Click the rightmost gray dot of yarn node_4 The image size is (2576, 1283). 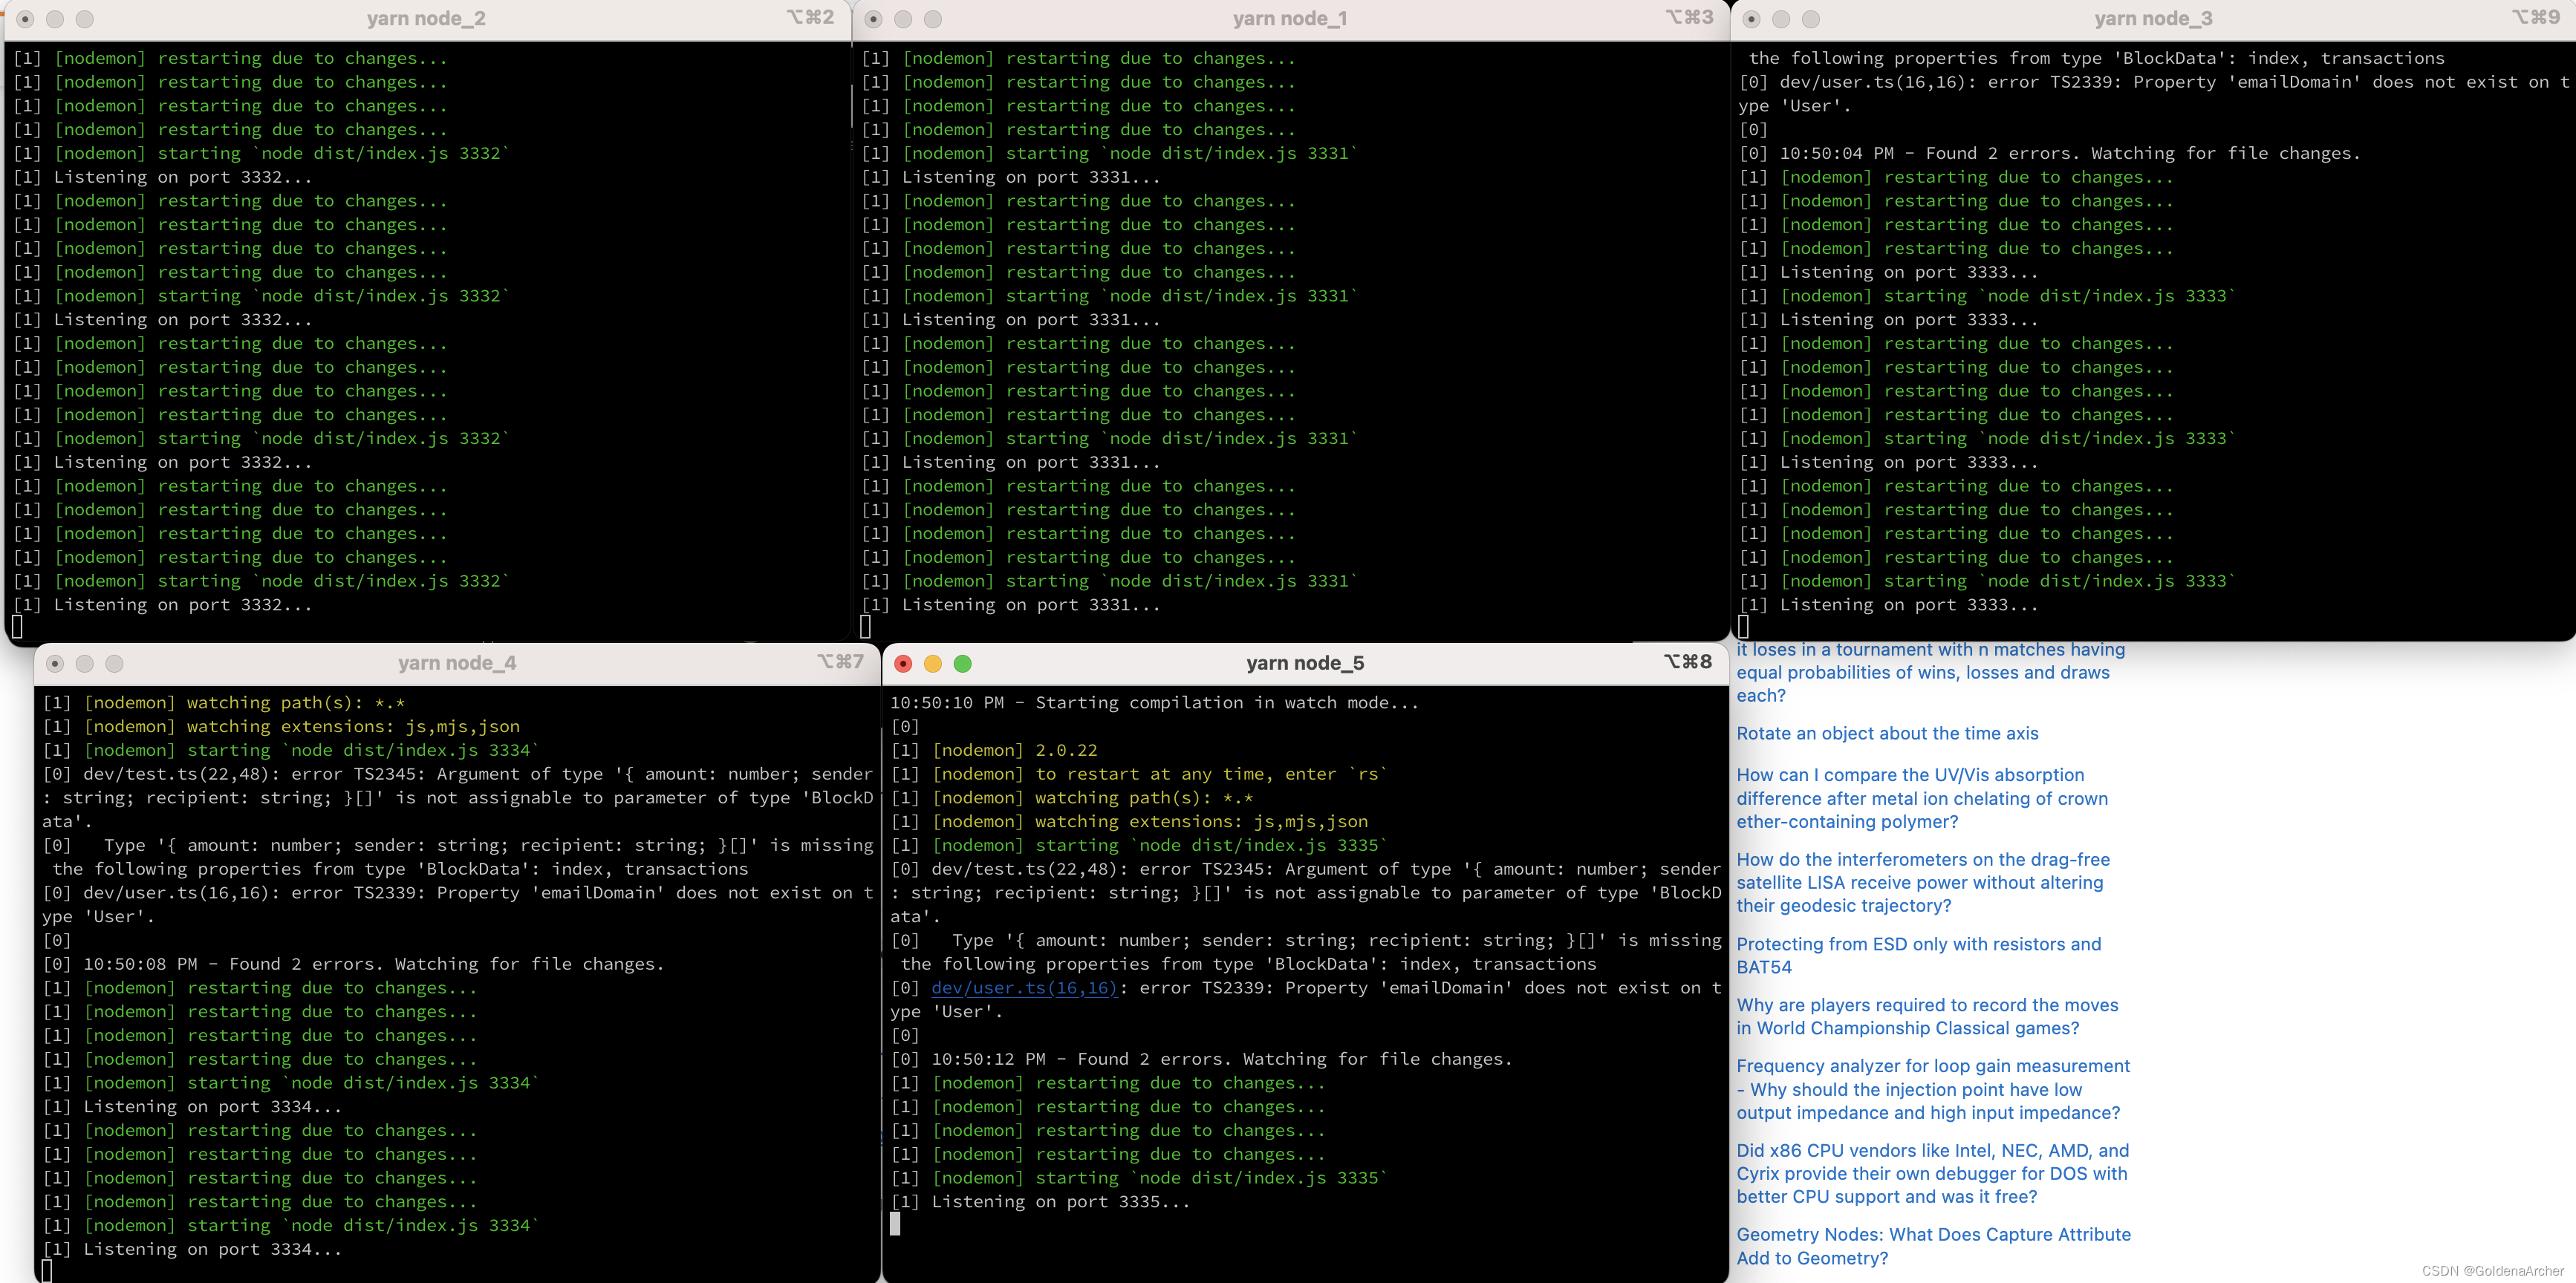114,664
